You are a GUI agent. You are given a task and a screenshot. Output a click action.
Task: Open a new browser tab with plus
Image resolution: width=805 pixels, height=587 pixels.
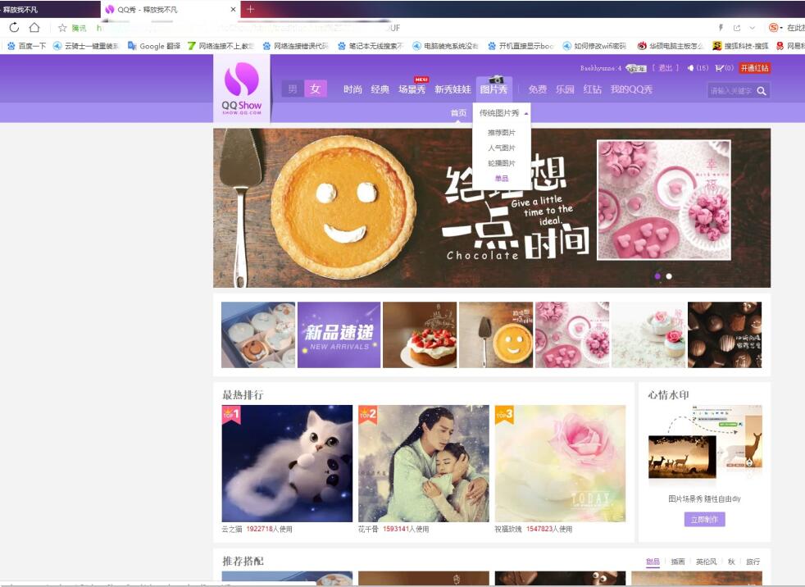click(x=250, y=9)
